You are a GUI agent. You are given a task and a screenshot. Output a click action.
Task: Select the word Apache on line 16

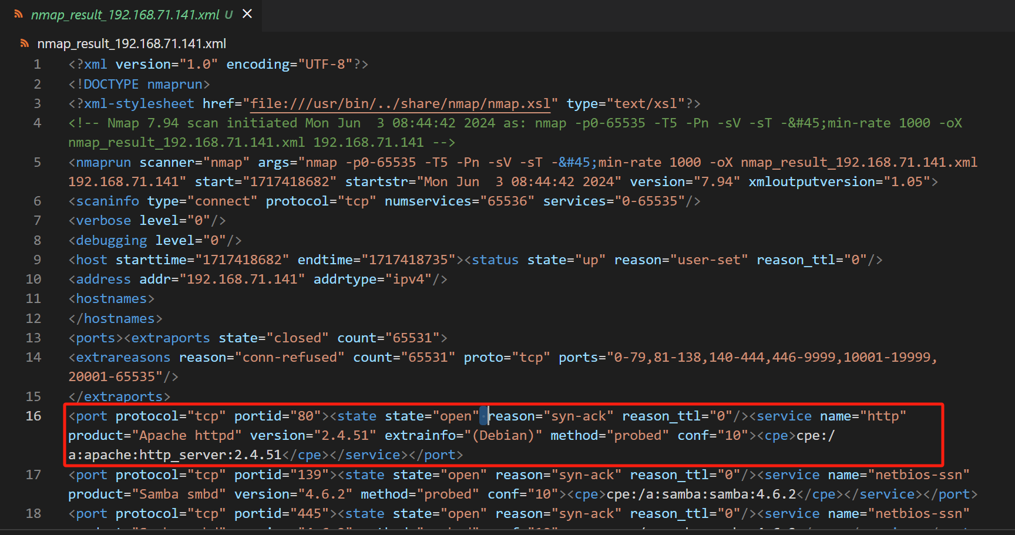163,435
